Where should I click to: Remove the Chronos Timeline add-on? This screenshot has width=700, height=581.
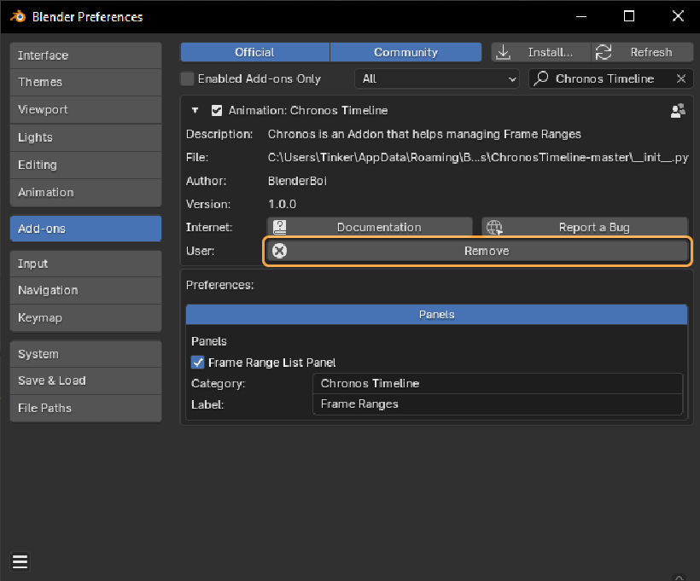[x=477, y=251]
